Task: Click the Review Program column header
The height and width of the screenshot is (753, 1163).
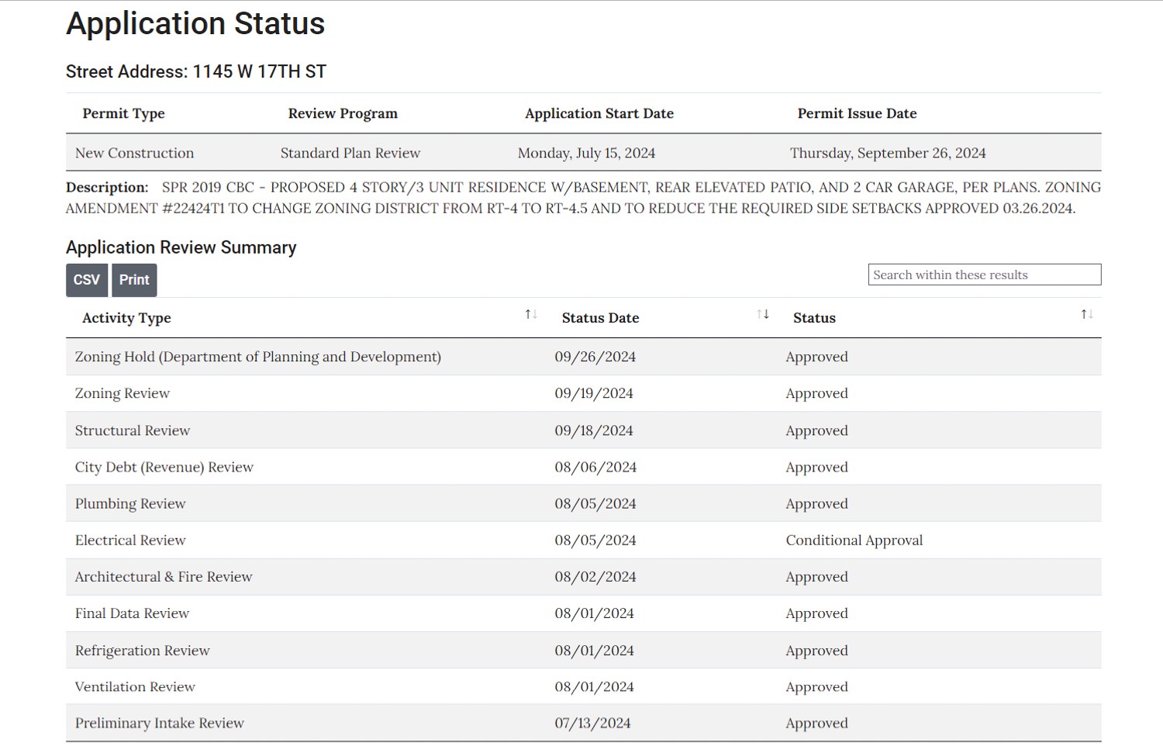Action: coord(343,113)
